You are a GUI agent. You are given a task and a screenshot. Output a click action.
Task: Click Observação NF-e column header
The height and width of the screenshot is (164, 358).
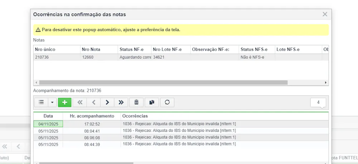click(x=214, y=49)
